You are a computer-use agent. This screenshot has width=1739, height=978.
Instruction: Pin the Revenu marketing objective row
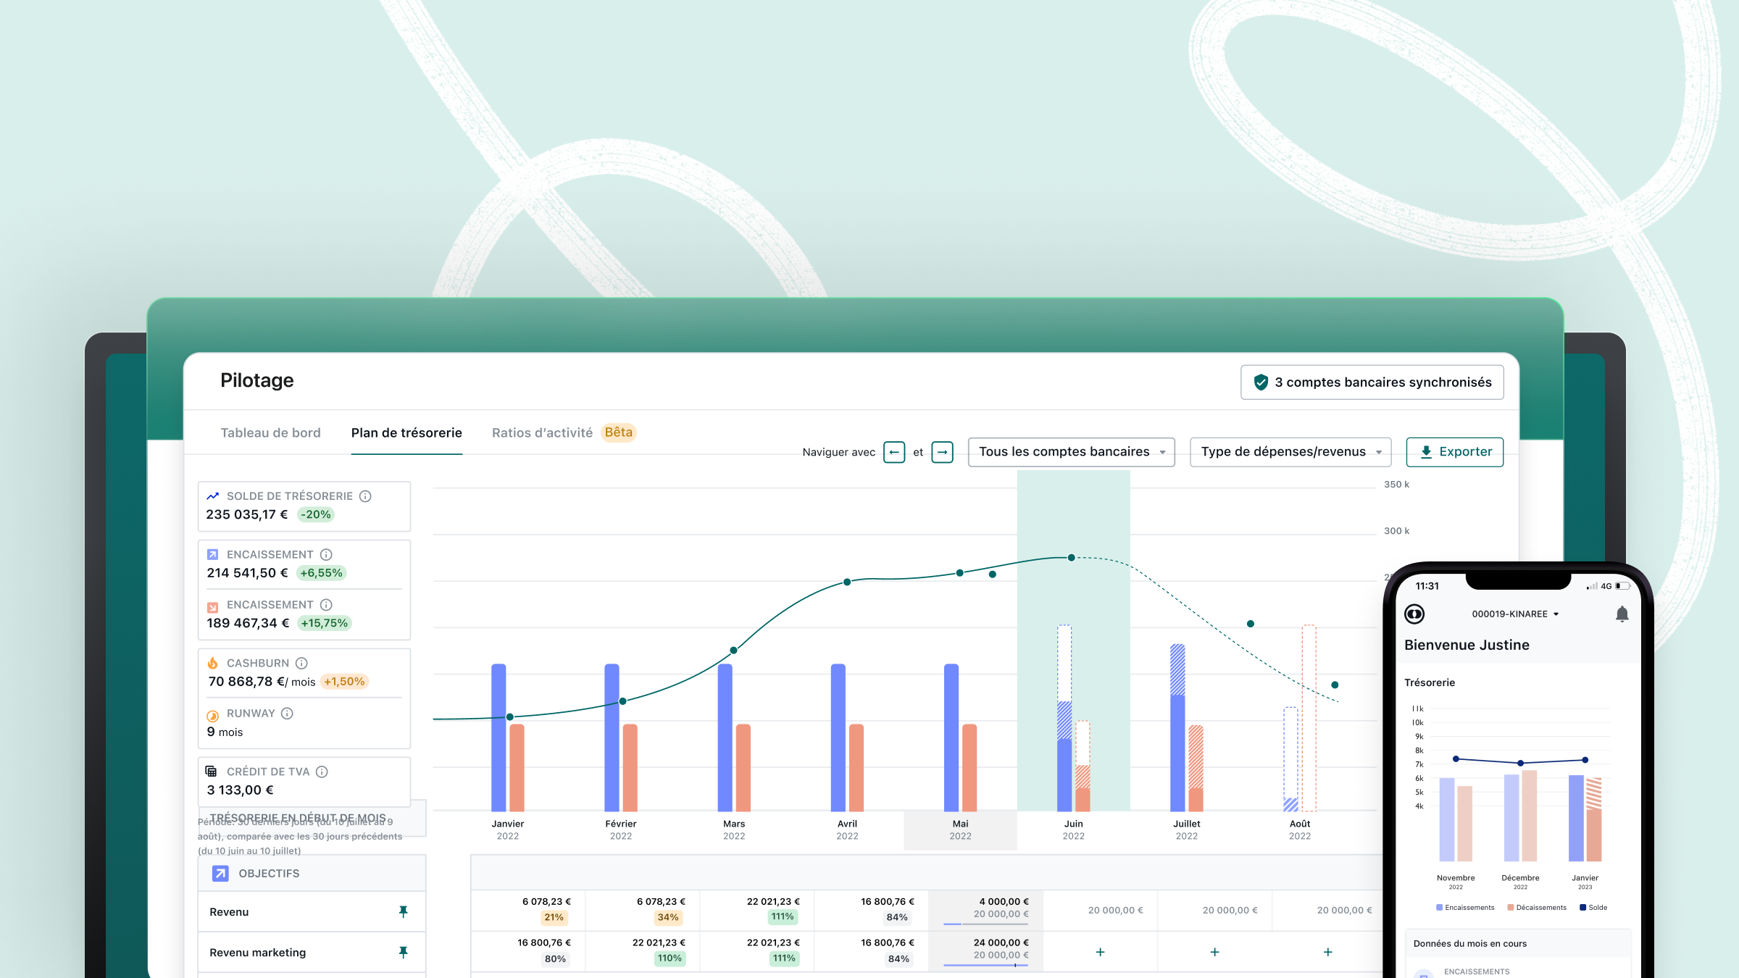click(x=404, y=952)
